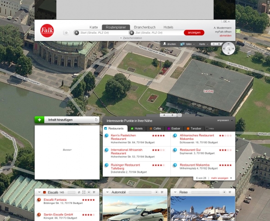This screenshot has width=270, height=221.
Task: Move panel down with the down-arrow handle
Action: pos(164,115)
